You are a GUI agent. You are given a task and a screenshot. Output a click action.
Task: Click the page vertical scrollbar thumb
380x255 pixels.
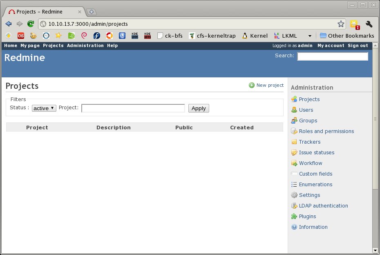[x=375, y=119]
